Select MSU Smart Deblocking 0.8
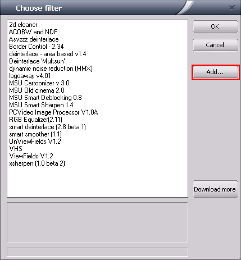 [46, 98]
